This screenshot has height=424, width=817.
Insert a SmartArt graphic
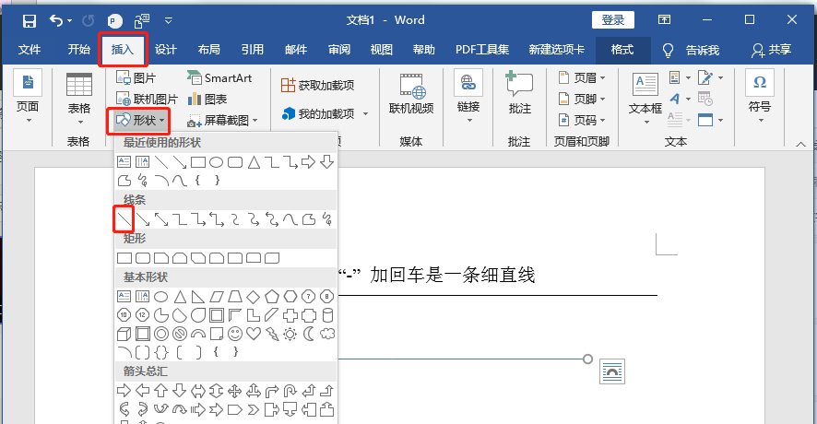(x=219, y=78)
